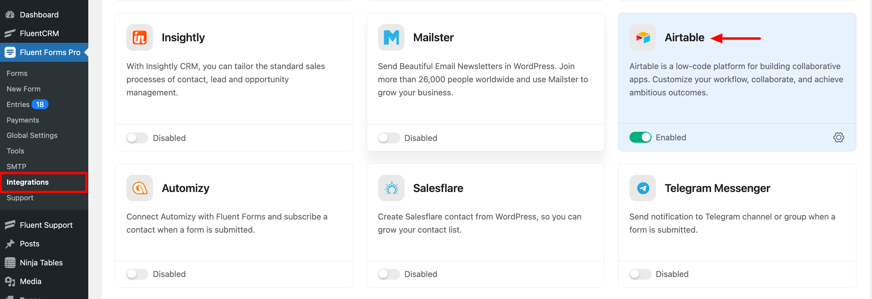Viewport: 872px width, 299px height.
Task: Disable the Airtable integration toggle
Action: (640, 137)
